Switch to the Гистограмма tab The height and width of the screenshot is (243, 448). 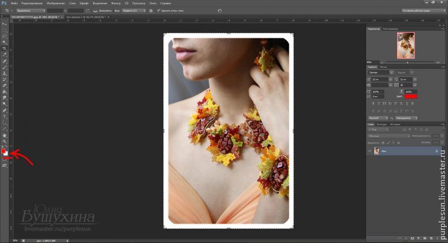391,29
